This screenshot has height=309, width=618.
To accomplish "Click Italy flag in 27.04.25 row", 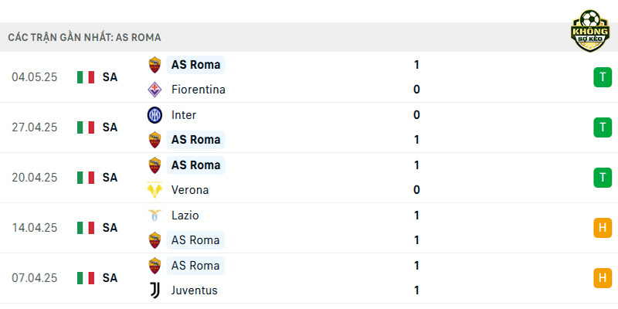I will click(x=86, y=127).
